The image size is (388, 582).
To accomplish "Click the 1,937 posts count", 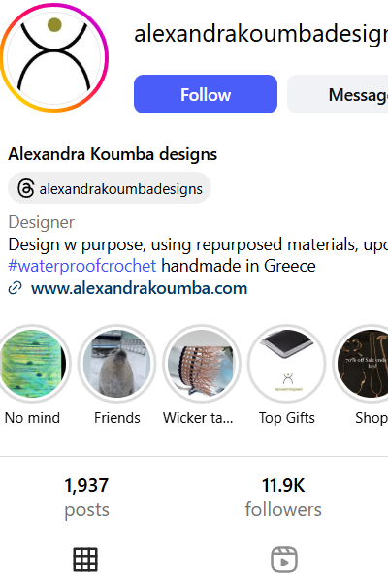I will (86, 498).
